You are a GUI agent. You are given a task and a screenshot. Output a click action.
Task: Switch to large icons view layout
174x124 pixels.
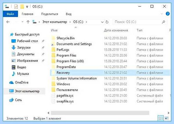coord(166,118)
